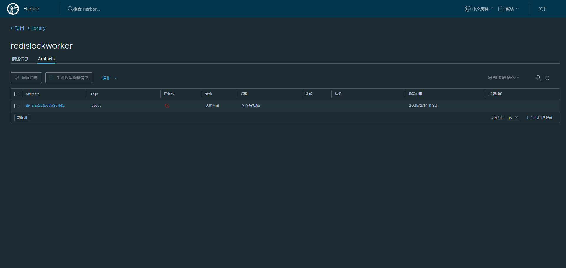The width and height of the screenshot is (566, 268).
Task: Click the globe language icon
Action: click(468, 9)
